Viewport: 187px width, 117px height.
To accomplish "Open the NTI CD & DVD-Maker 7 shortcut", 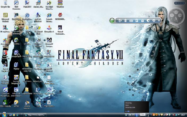I will 16,92.
